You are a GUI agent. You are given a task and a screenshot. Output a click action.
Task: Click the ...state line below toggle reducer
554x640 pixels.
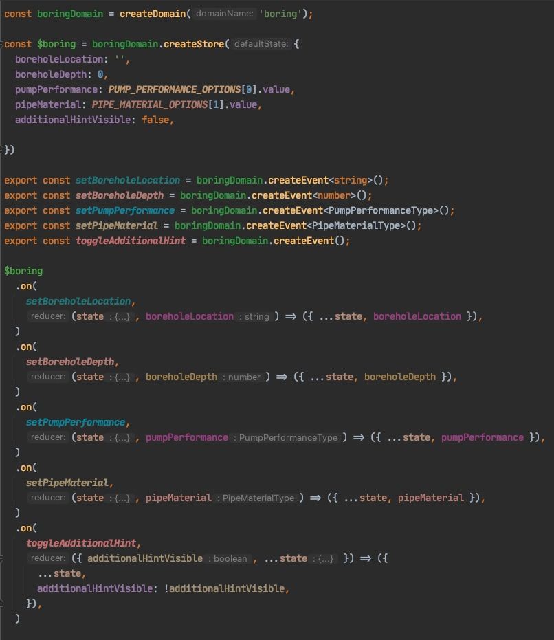[61, 573]
